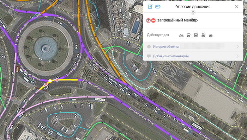Open the Добавить комментарий link
The width and height of the screenshot is (247, 140).
tap(171, 56)
